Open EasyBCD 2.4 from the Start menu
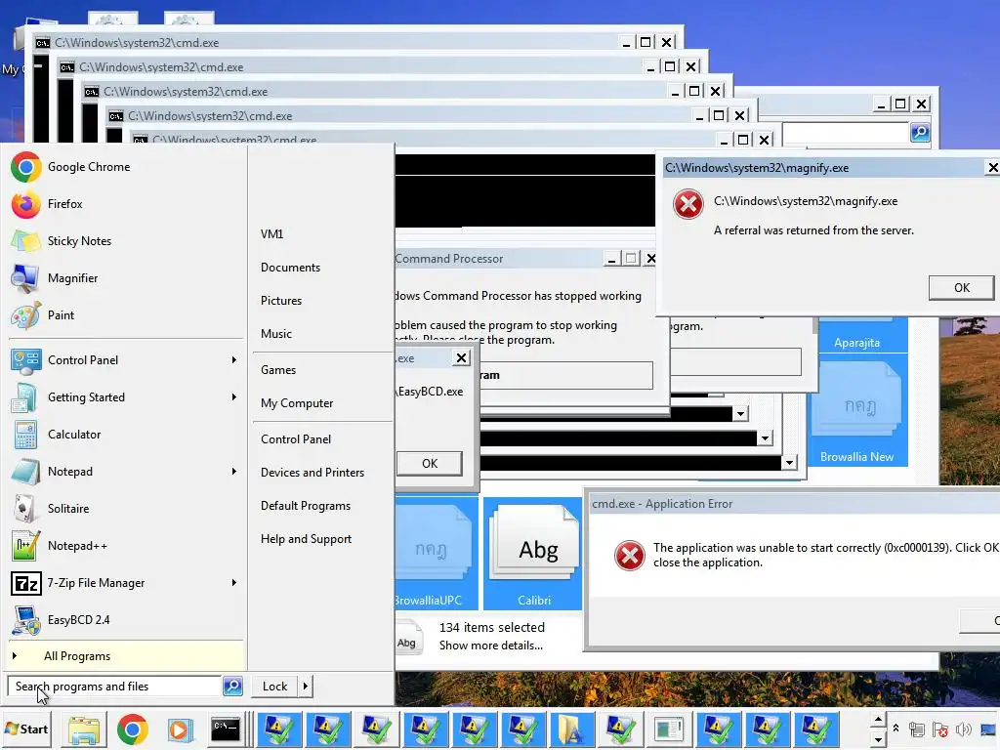The width and height of the screenshot is (1000, 750). (x=126, y=620)
